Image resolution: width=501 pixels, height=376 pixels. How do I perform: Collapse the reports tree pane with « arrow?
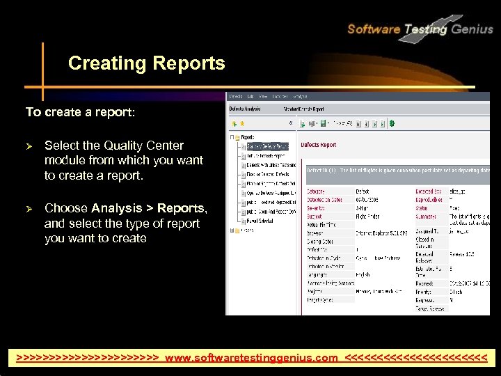291,123
